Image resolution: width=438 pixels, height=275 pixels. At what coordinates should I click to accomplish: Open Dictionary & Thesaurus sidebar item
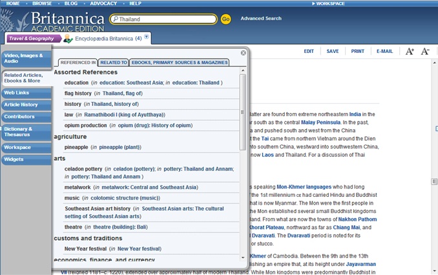pos(26,132)
